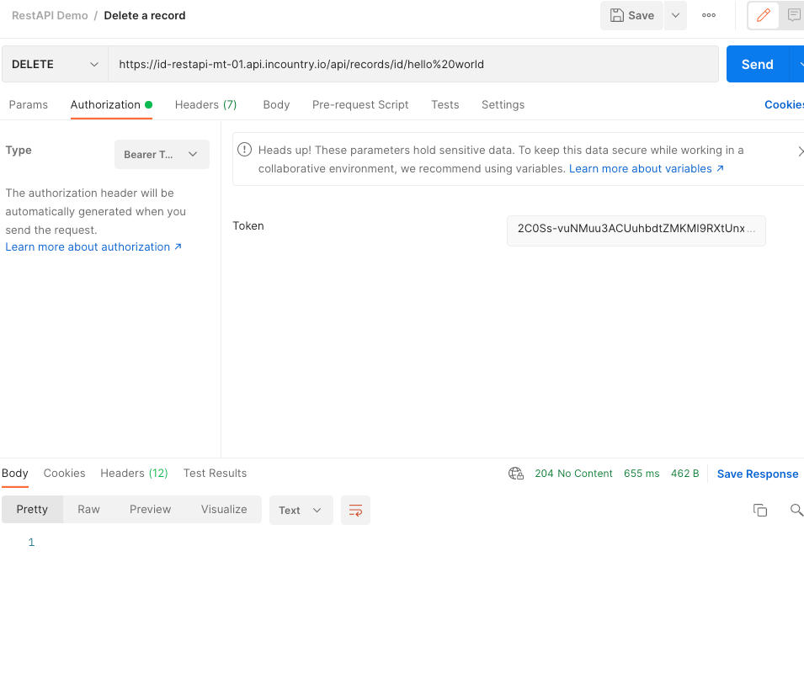Click the three-dot more actions icon
This screenshot has width=804, height=678.
tap(709, 15)
